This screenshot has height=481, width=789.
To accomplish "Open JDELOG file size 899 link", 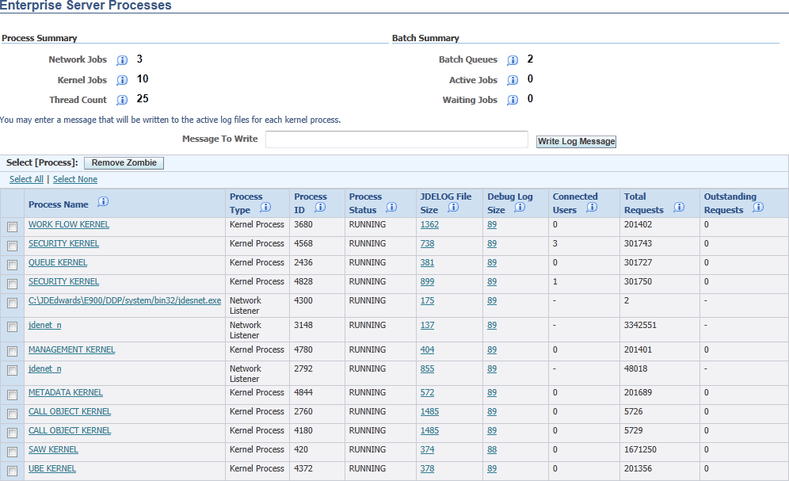I will (427, 282).
